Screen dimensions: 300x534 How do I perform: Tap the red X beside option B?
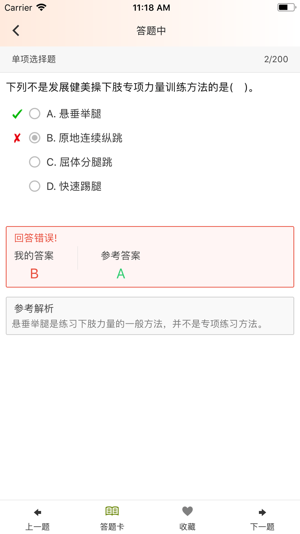click(17, 138)
